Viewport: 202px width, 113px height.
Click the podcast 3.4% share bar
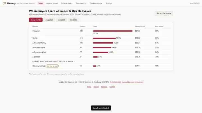click(x=95, y=57)
